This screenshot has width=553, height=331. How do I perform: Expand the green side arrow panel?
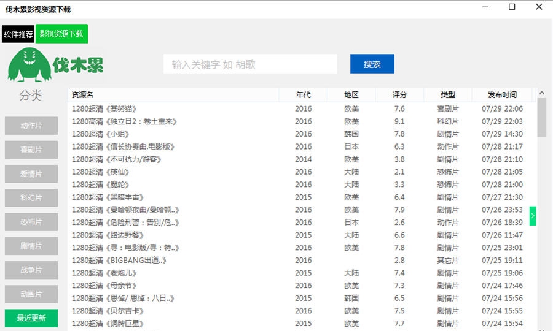[x=533, y=216]
